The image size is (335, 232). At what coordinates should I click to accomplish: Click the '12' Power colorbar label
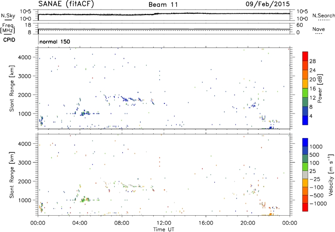(x=312, y=98)
